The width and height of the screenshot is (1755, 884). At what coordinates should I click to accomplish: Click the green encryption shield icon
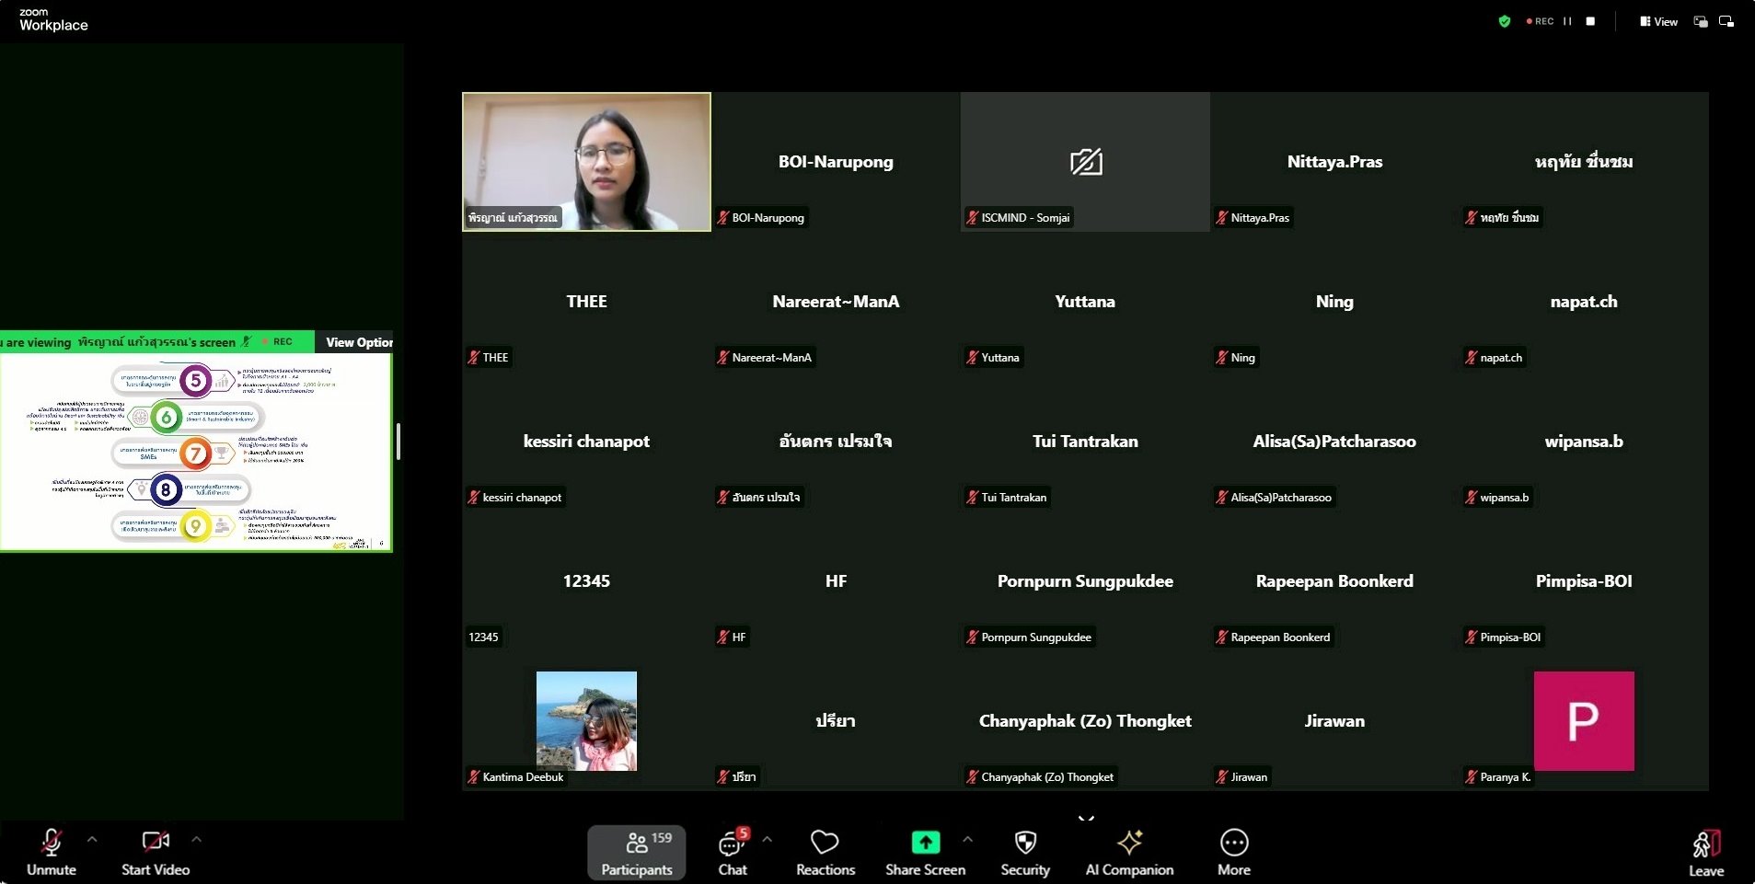pos(1505,21)
